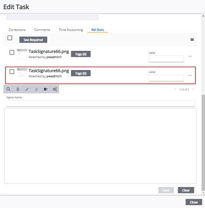Go to next page of documents chevron
The image size is (205, 208).
pos(193,89)
